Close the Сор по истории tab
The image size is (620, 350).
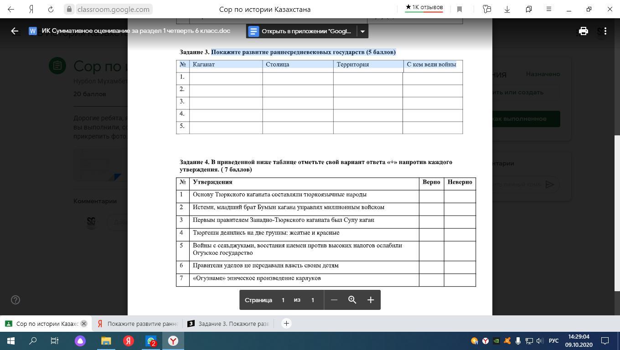click(x=84, y=324)
